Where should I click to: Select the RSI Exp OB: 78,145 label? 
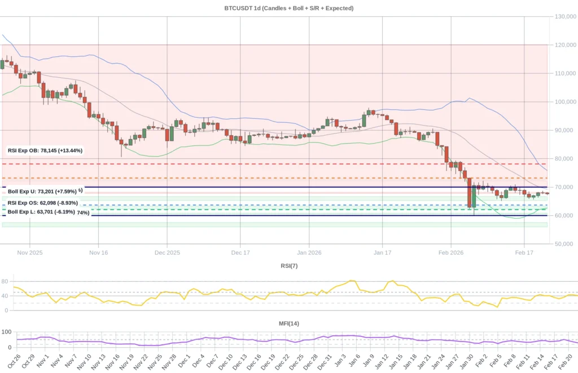tap(44, 150)
